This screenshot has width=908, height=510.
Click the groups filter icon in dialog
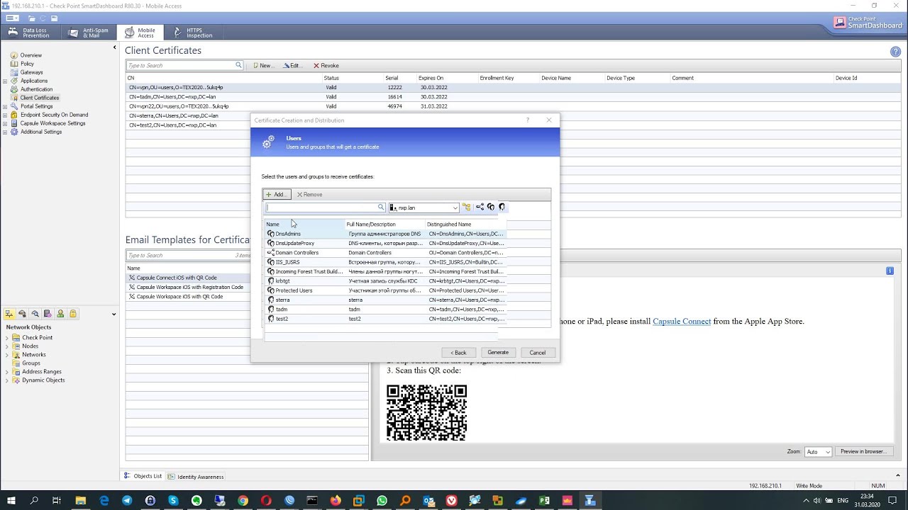491,208
